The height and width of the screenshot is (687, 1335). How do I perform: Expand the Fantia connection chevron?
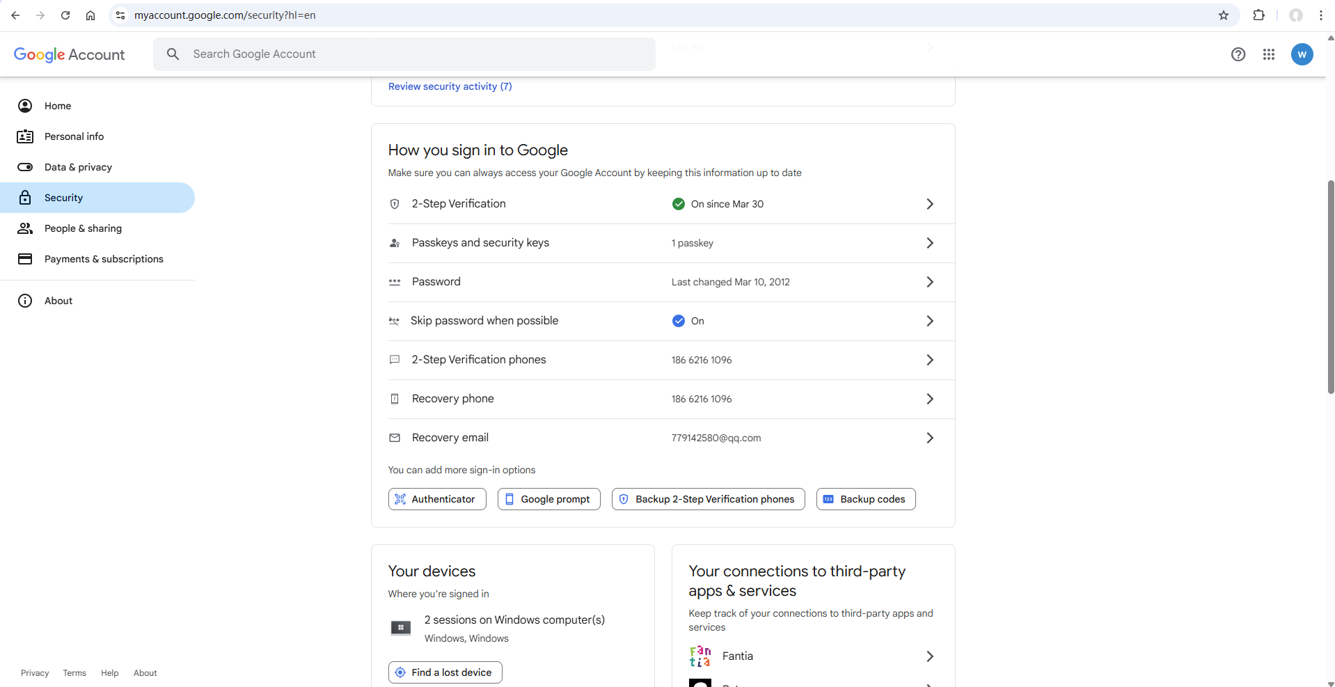[x=929, y=656]
